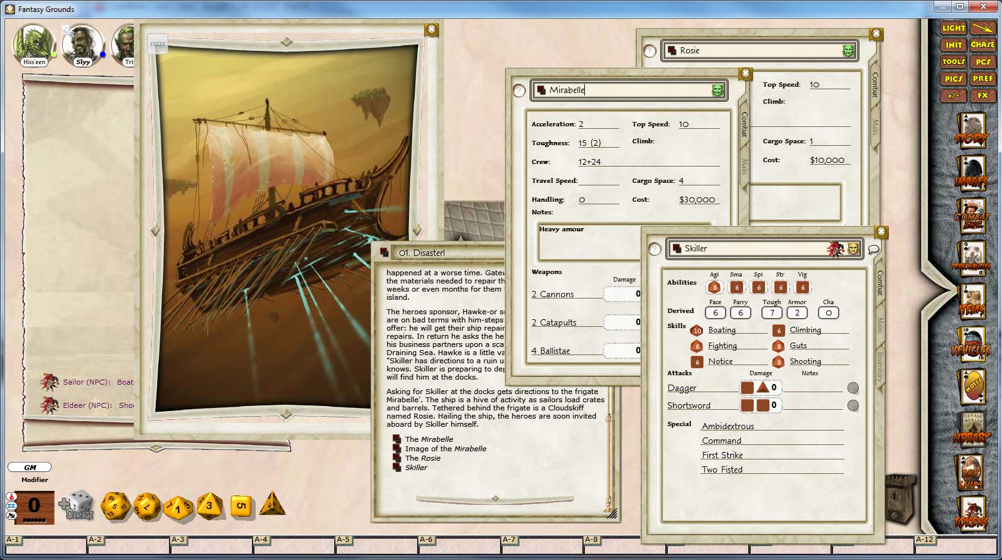The height and width of the screenshot is (560, 1002).
Task: Select Hiis'een dragon portrait
Action: (x=34, y=45)
